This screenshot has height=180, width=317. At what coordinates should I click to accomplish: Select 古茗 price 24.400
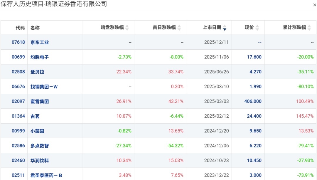(254, 116)
